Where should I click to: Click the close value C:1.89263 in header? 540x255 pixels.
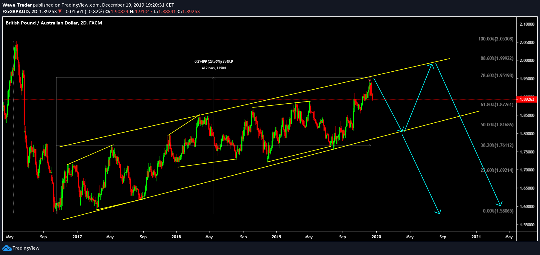click(188, 12)
